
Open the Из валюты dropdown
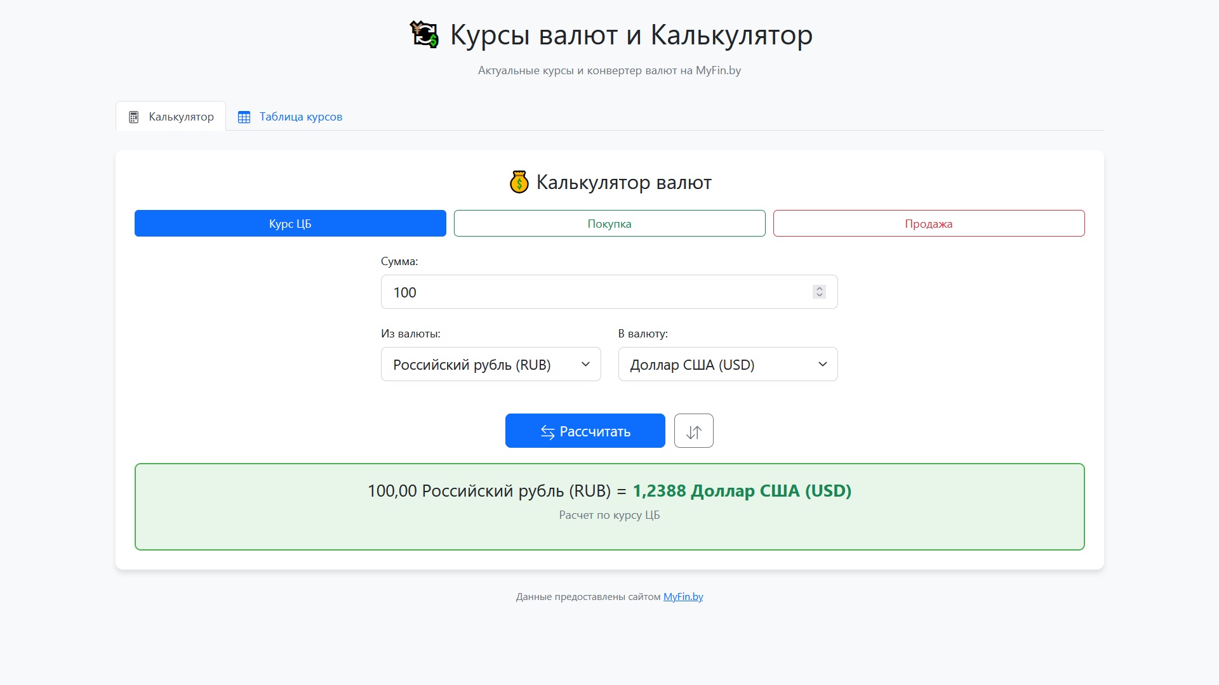[483, 364]
